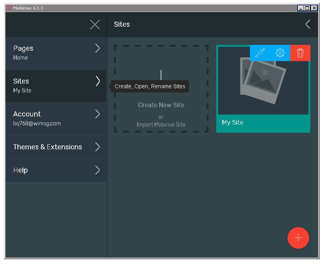Open the My Site thumbnail image
This screenshot has height=265, width=329.
[264, 80]
